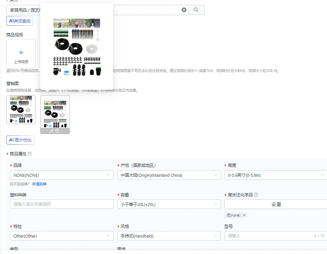Screen dimensions: 327x254
Task: Select the first marketing image thumbnail
Action: tap(21, 110)
